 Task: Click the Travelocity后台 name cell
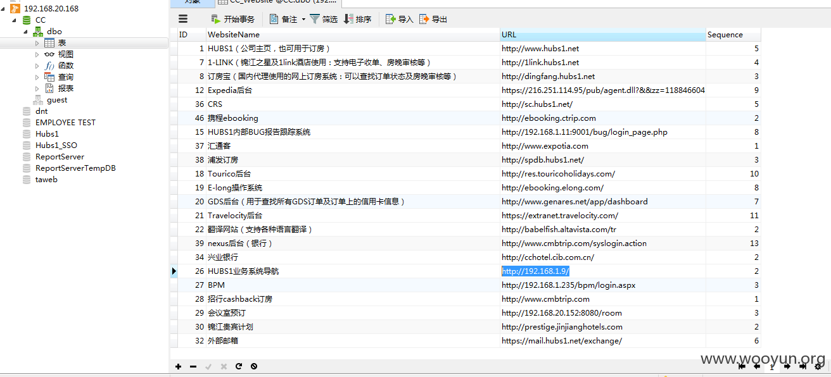353,216
